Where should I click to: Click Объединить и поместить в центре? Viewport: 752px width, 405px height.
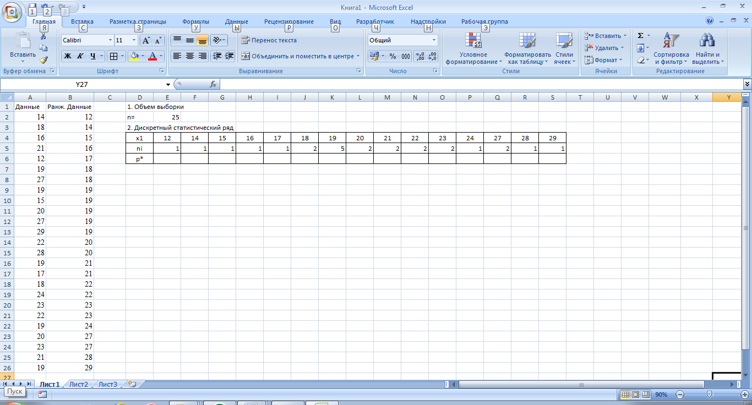point(299,56)
